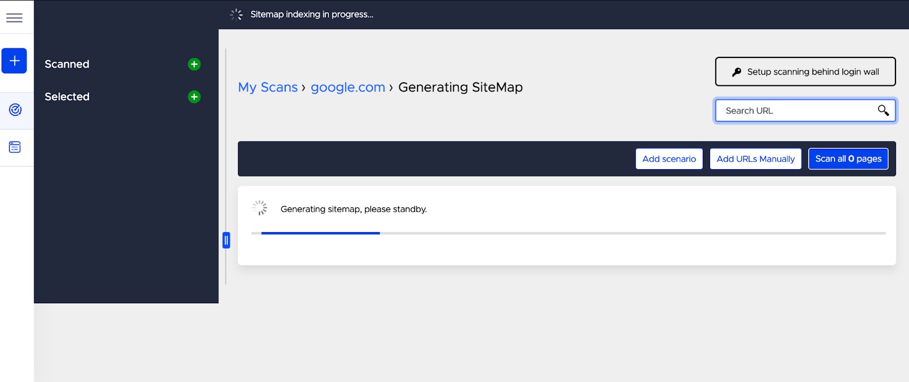Click the sitemap generation progress bar
909x382 pixels.
click(568, 233)
